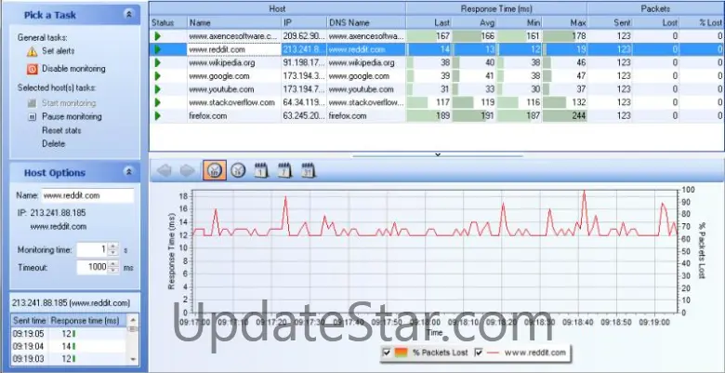Select the www.google.com host name
725x373 pixels.
click(219, 76)
